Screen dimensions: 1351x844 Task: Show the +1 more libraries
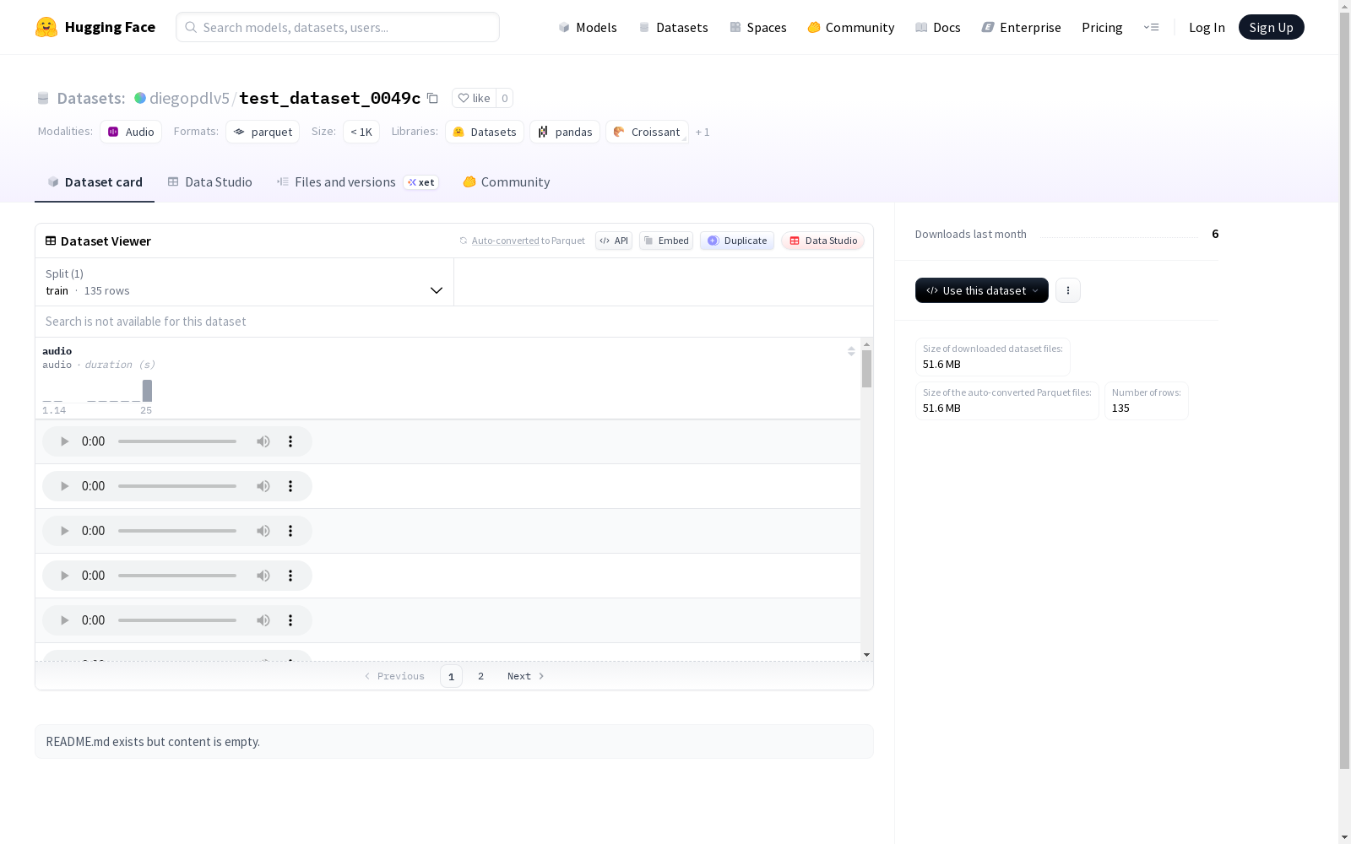703,132
